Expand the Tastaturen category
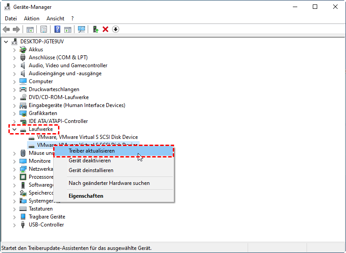This screenshot has width=346, height=253. [x=14, y=209]
